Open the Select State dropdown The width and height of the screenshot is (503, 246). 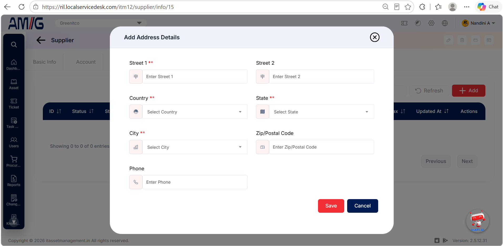321,112
